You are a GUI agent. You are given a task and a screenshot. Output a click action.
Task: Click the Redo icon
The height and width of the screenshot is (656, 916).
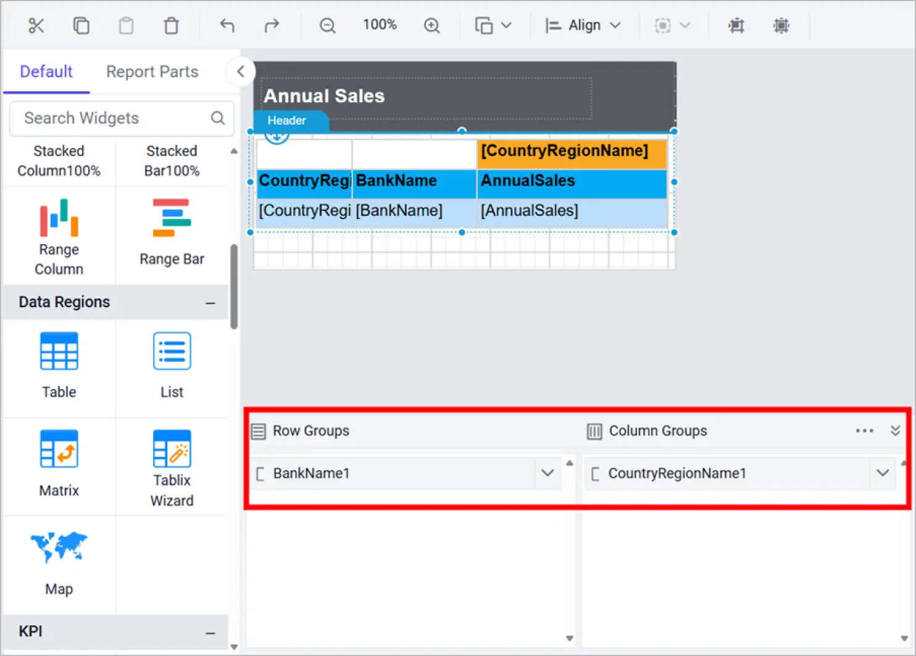(272, 25)
